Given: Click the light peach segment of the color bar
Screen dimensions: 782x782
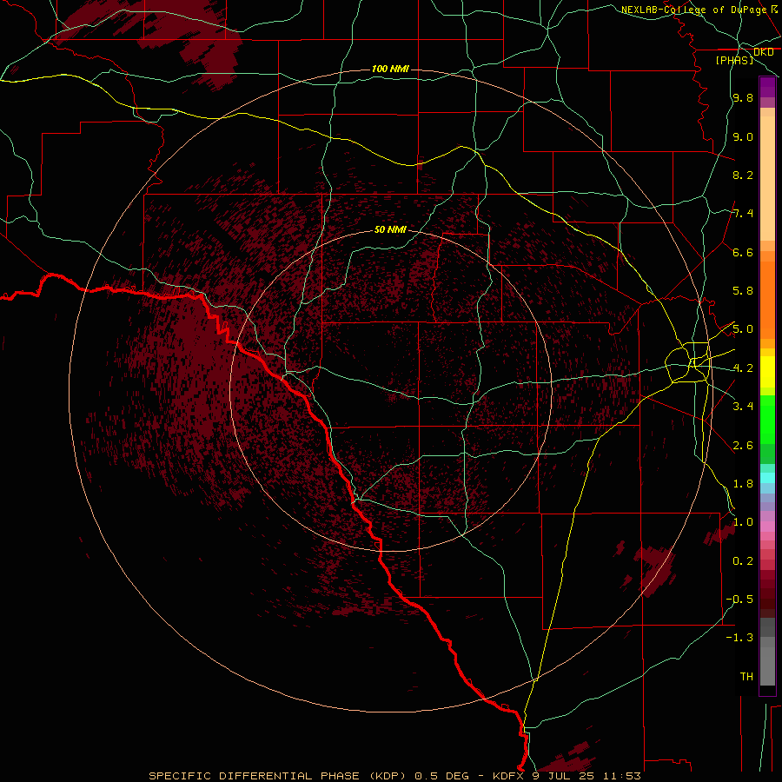Looking at the screenshot, I should (x=767, y=178).
